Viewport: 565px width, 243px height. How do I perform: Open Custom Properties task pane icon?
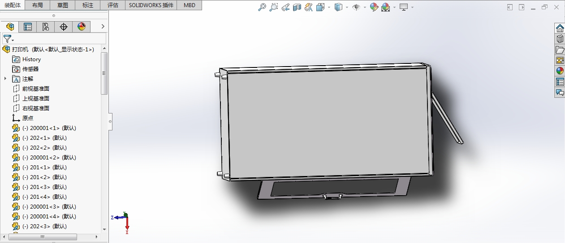560,82
